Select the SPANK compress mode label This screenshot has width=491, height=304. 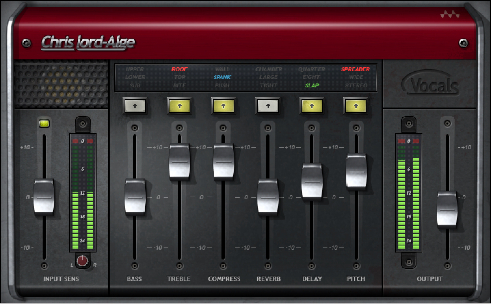[x=222, y=77]
